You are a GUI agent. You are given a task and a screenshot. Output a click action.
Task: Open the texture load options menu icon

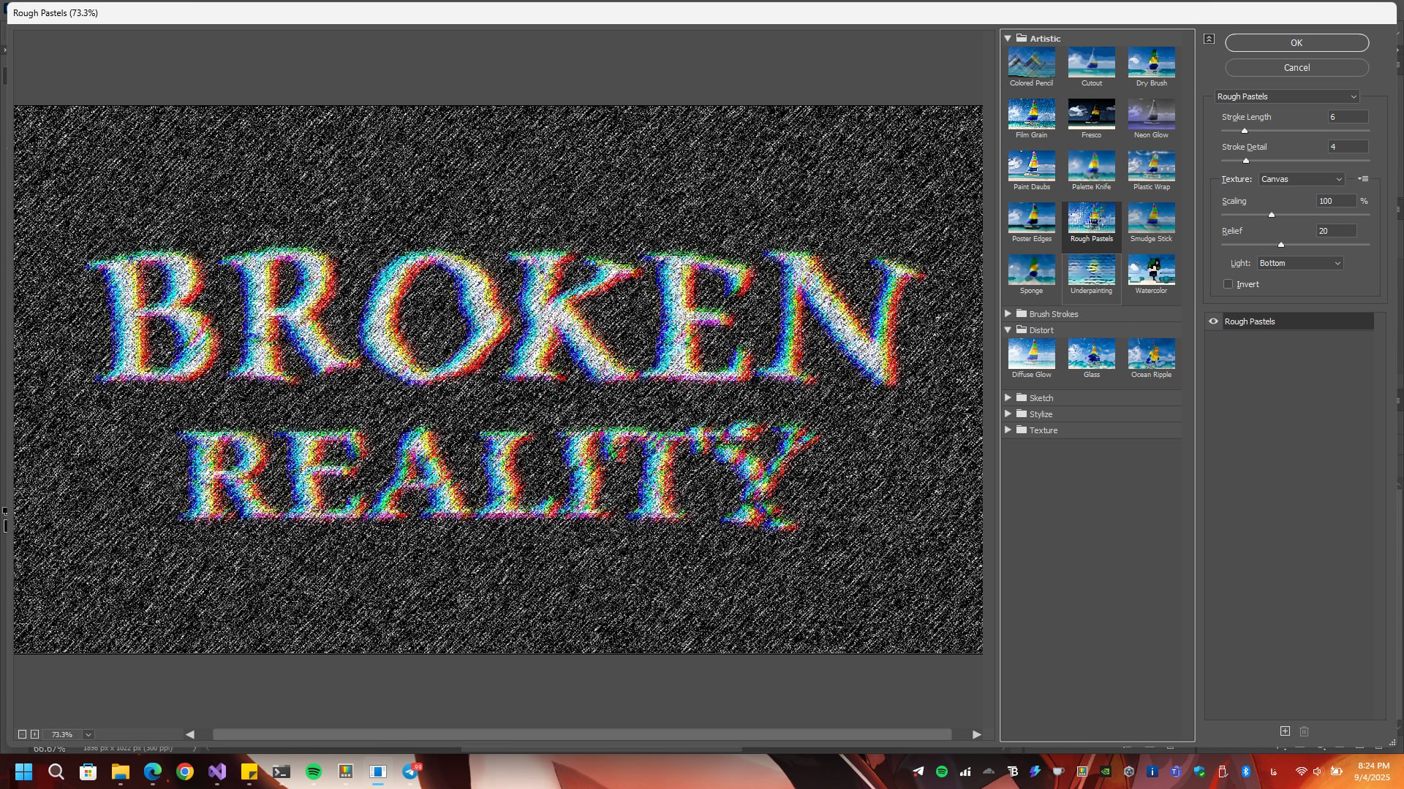coord(1363,179)
